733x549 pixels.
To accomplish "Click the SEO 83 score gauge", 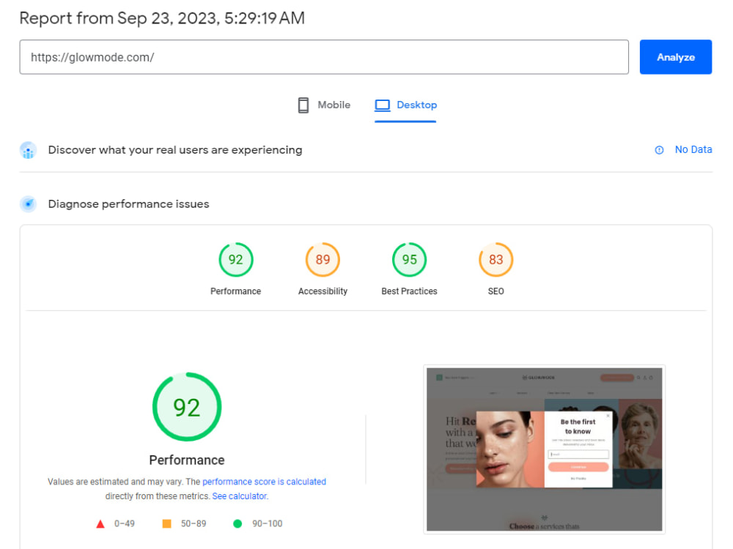I will click(496, 259).
